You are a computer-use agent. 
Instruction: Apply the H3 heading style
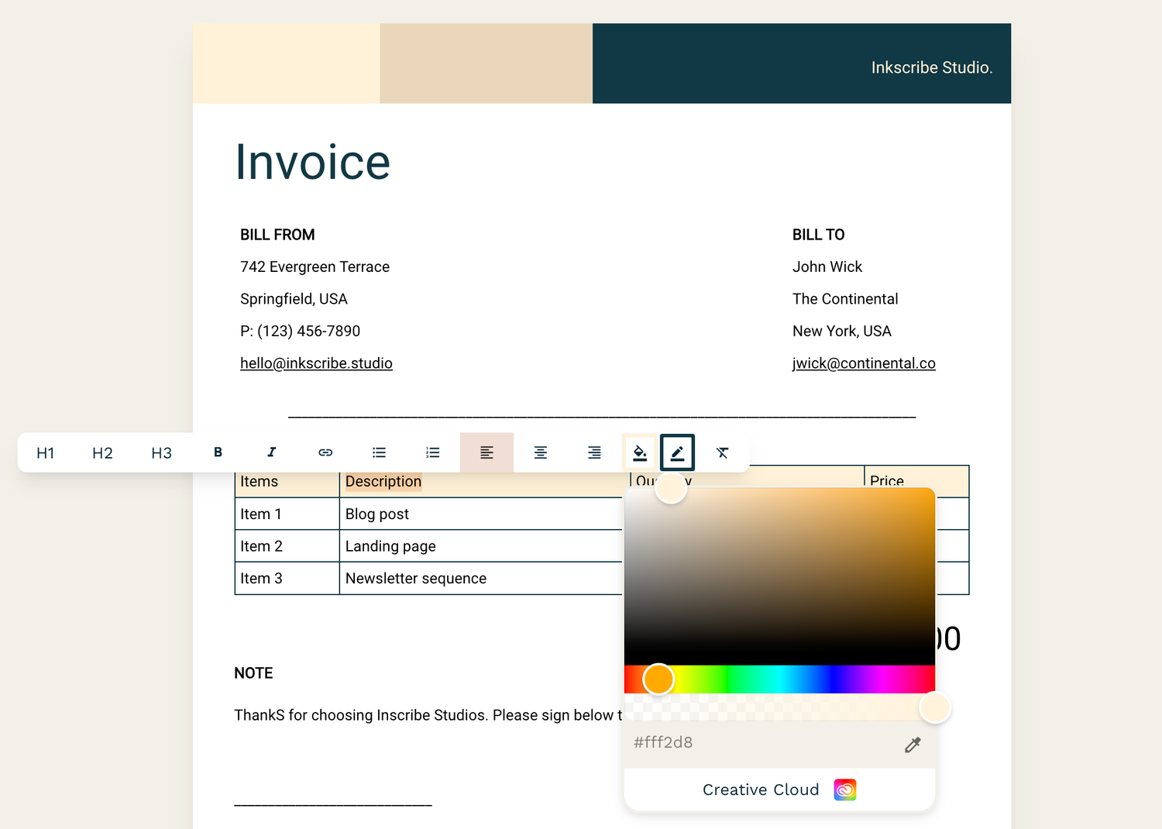point(161,452)
